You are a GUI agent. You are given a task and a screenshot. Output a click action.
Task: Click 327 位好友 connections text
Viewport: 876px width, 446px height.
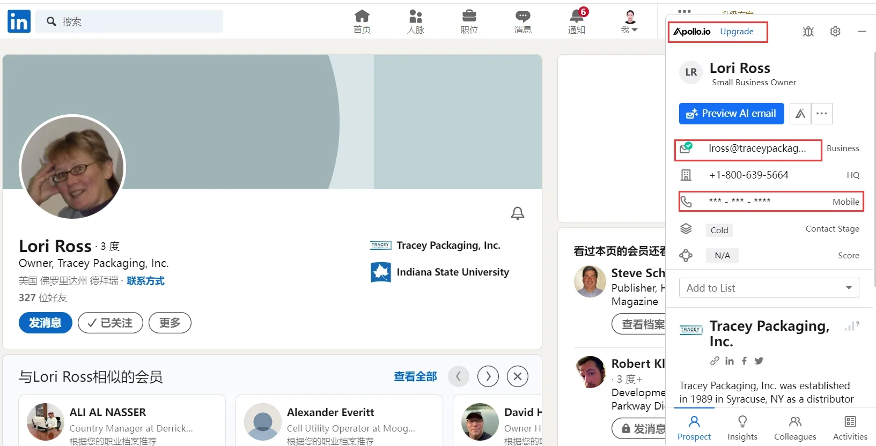click(43, 298)
